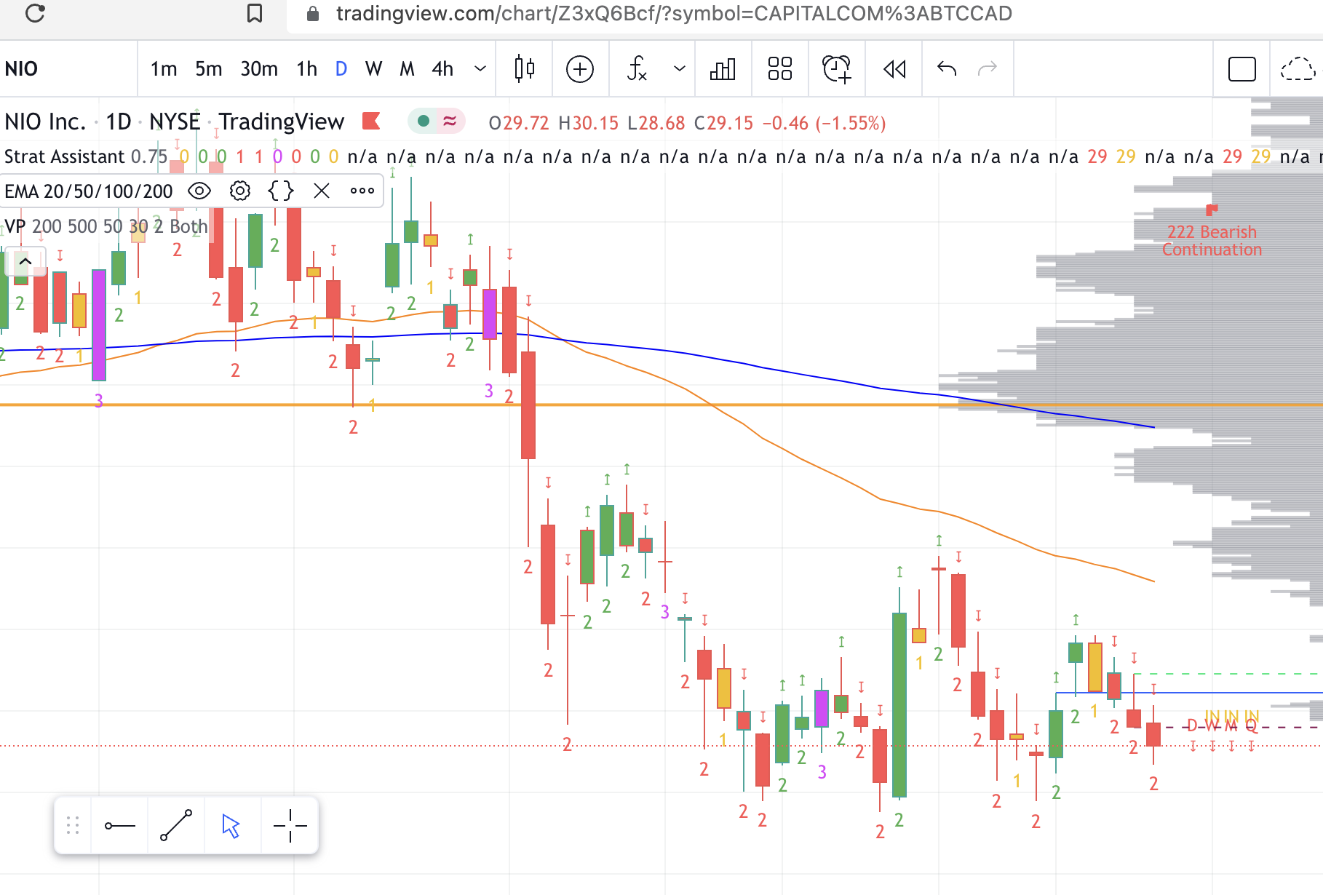The image size is (1323, 895).
Task: Reload the page with the browser refresh icon
Action: [35, 13]
